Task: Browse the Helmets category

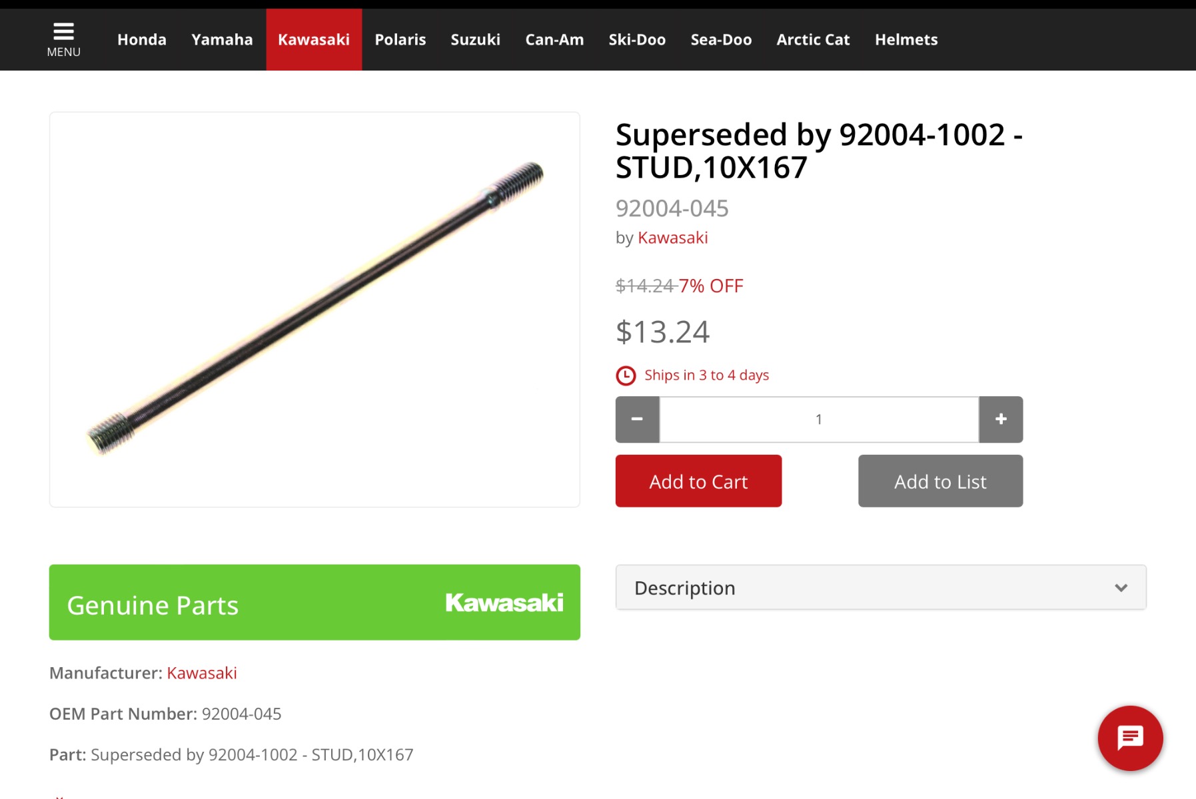Action: [906, 39]
